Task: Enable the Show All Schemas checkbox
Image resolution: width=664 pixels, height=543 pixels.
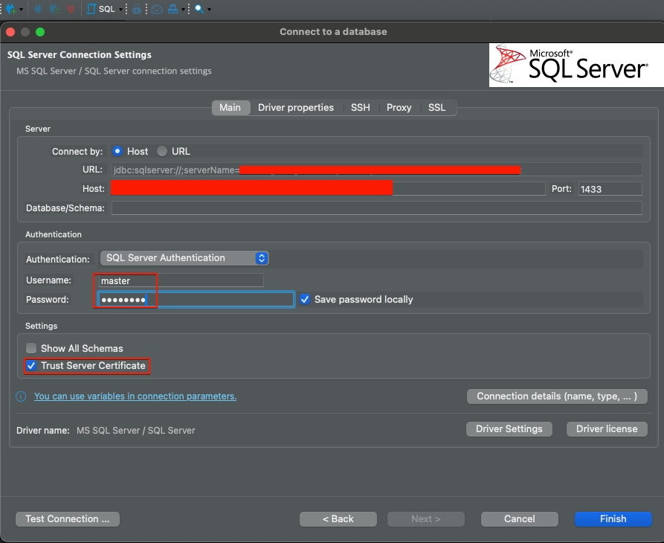Action: (x=31, y=348)
